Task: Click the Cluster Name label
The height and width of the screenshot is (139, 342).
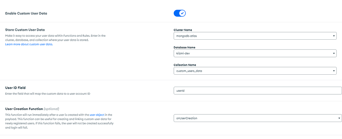Action: [x=183, y=30]
